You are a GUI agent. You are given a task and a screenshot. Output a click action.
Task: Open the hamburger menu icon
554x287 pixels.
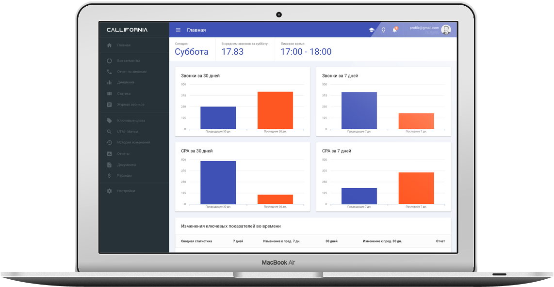click(178, 30)
